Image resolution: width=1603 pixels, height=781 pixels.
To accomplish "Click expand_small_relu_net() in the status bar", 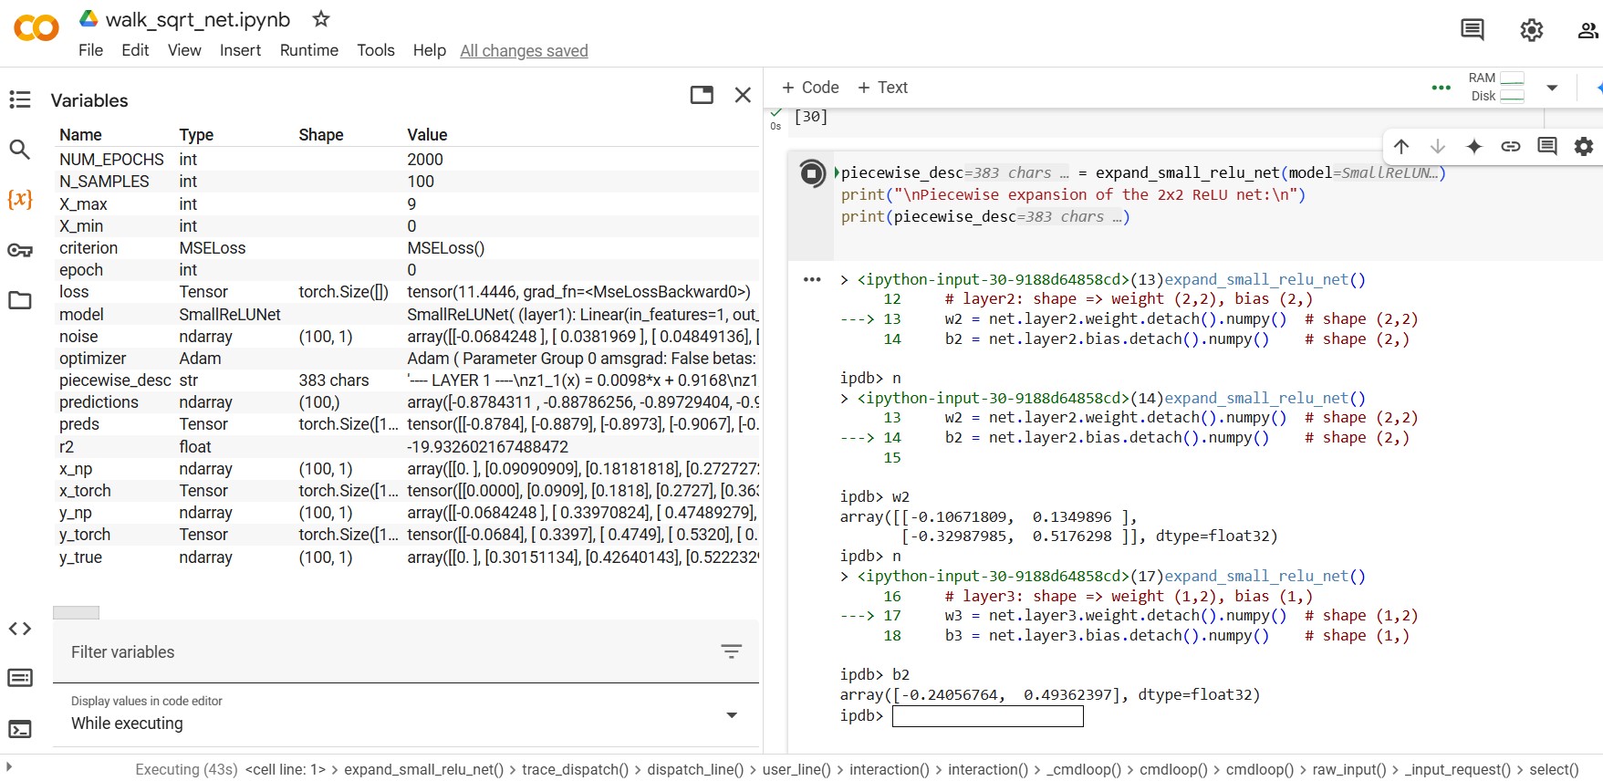I will coord(423,769).
